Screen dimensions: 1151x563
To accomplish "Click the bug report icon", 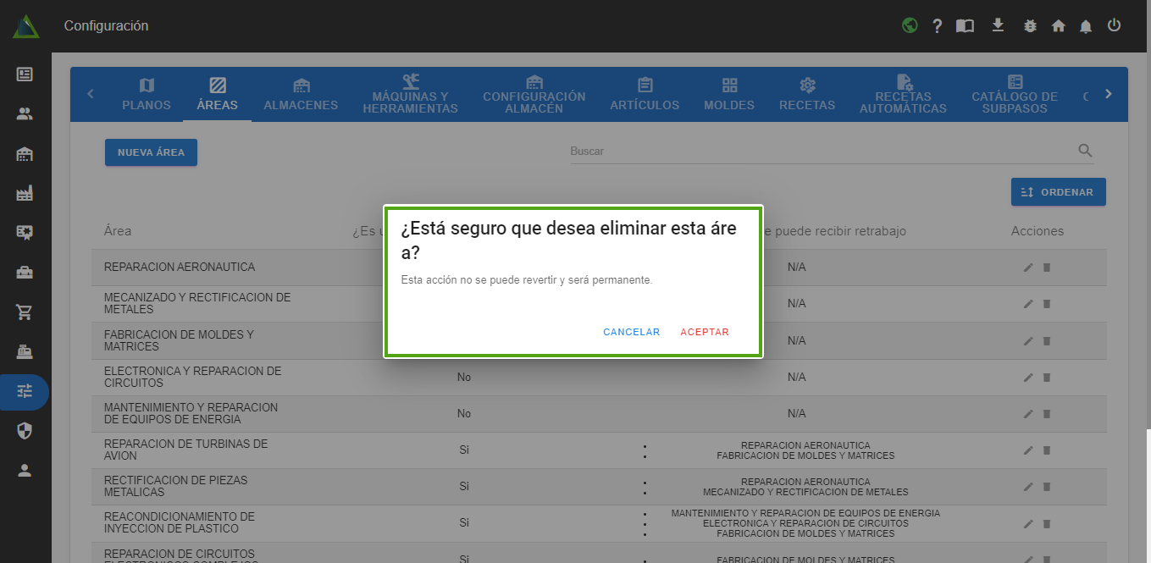I will 1030,26.
